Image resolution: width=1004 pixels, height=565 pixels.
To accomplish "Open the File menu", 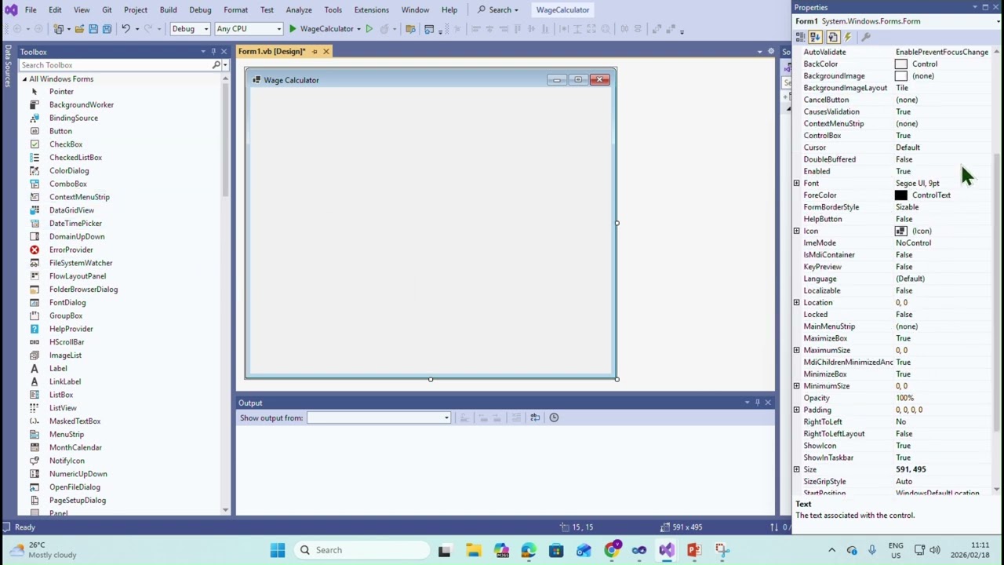I will click(x=31, y=10).
